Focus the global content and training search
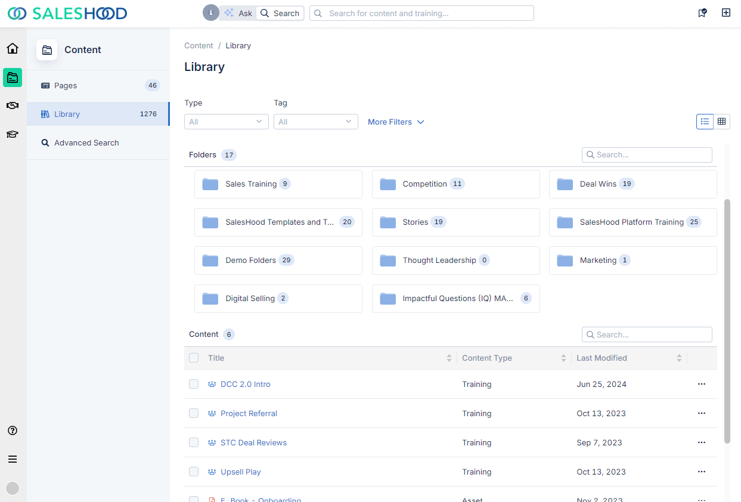This screenshot has width=741, height=502. point(421,13)
